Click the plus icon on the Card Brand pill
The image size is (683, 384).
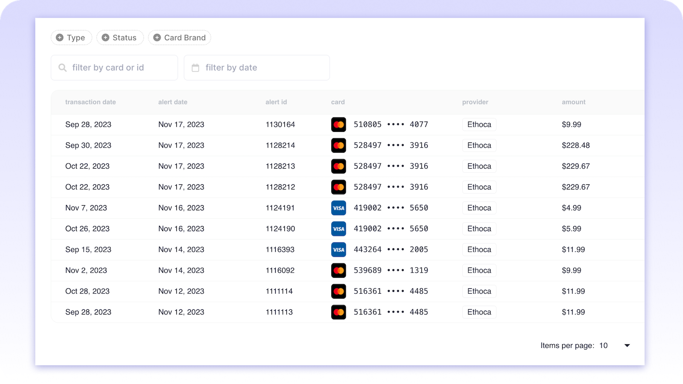point(157,38)
